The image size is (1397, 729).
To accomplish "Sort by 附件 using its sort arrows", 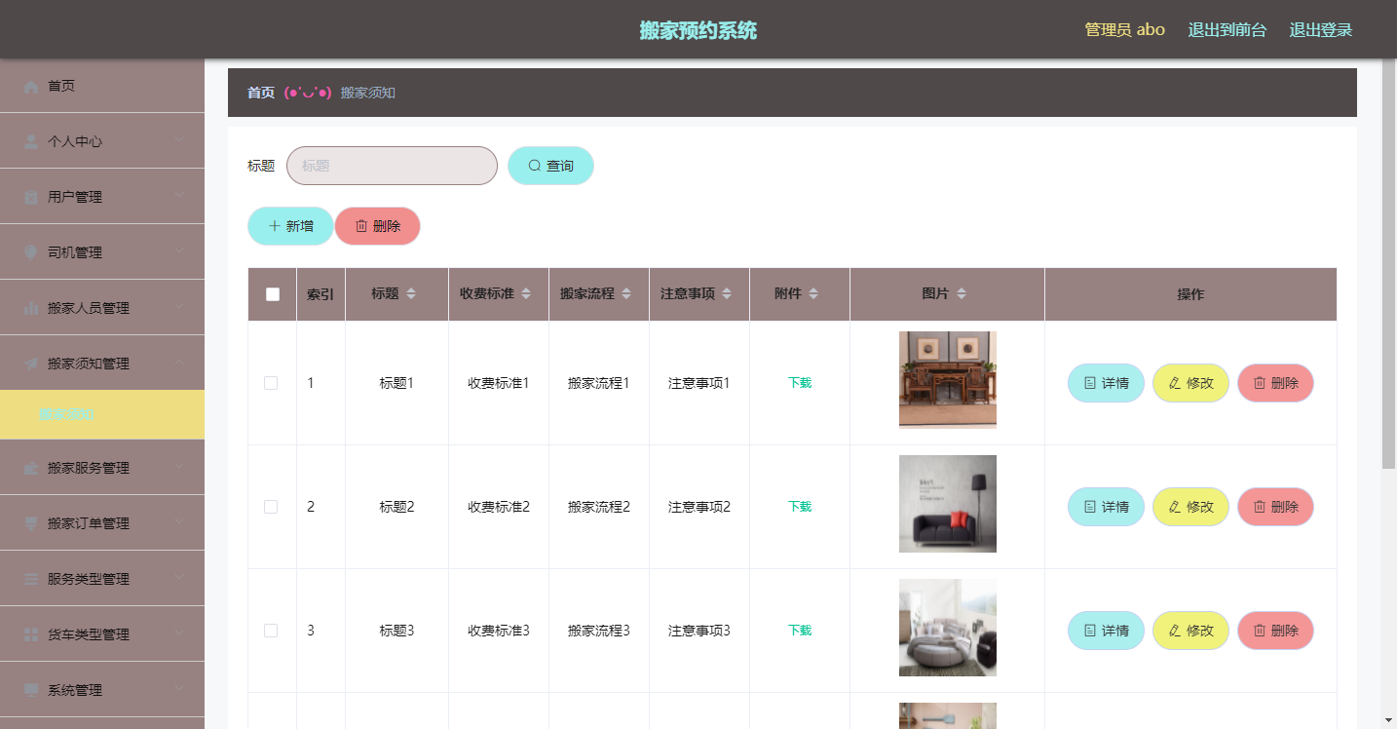I will 813,294.
